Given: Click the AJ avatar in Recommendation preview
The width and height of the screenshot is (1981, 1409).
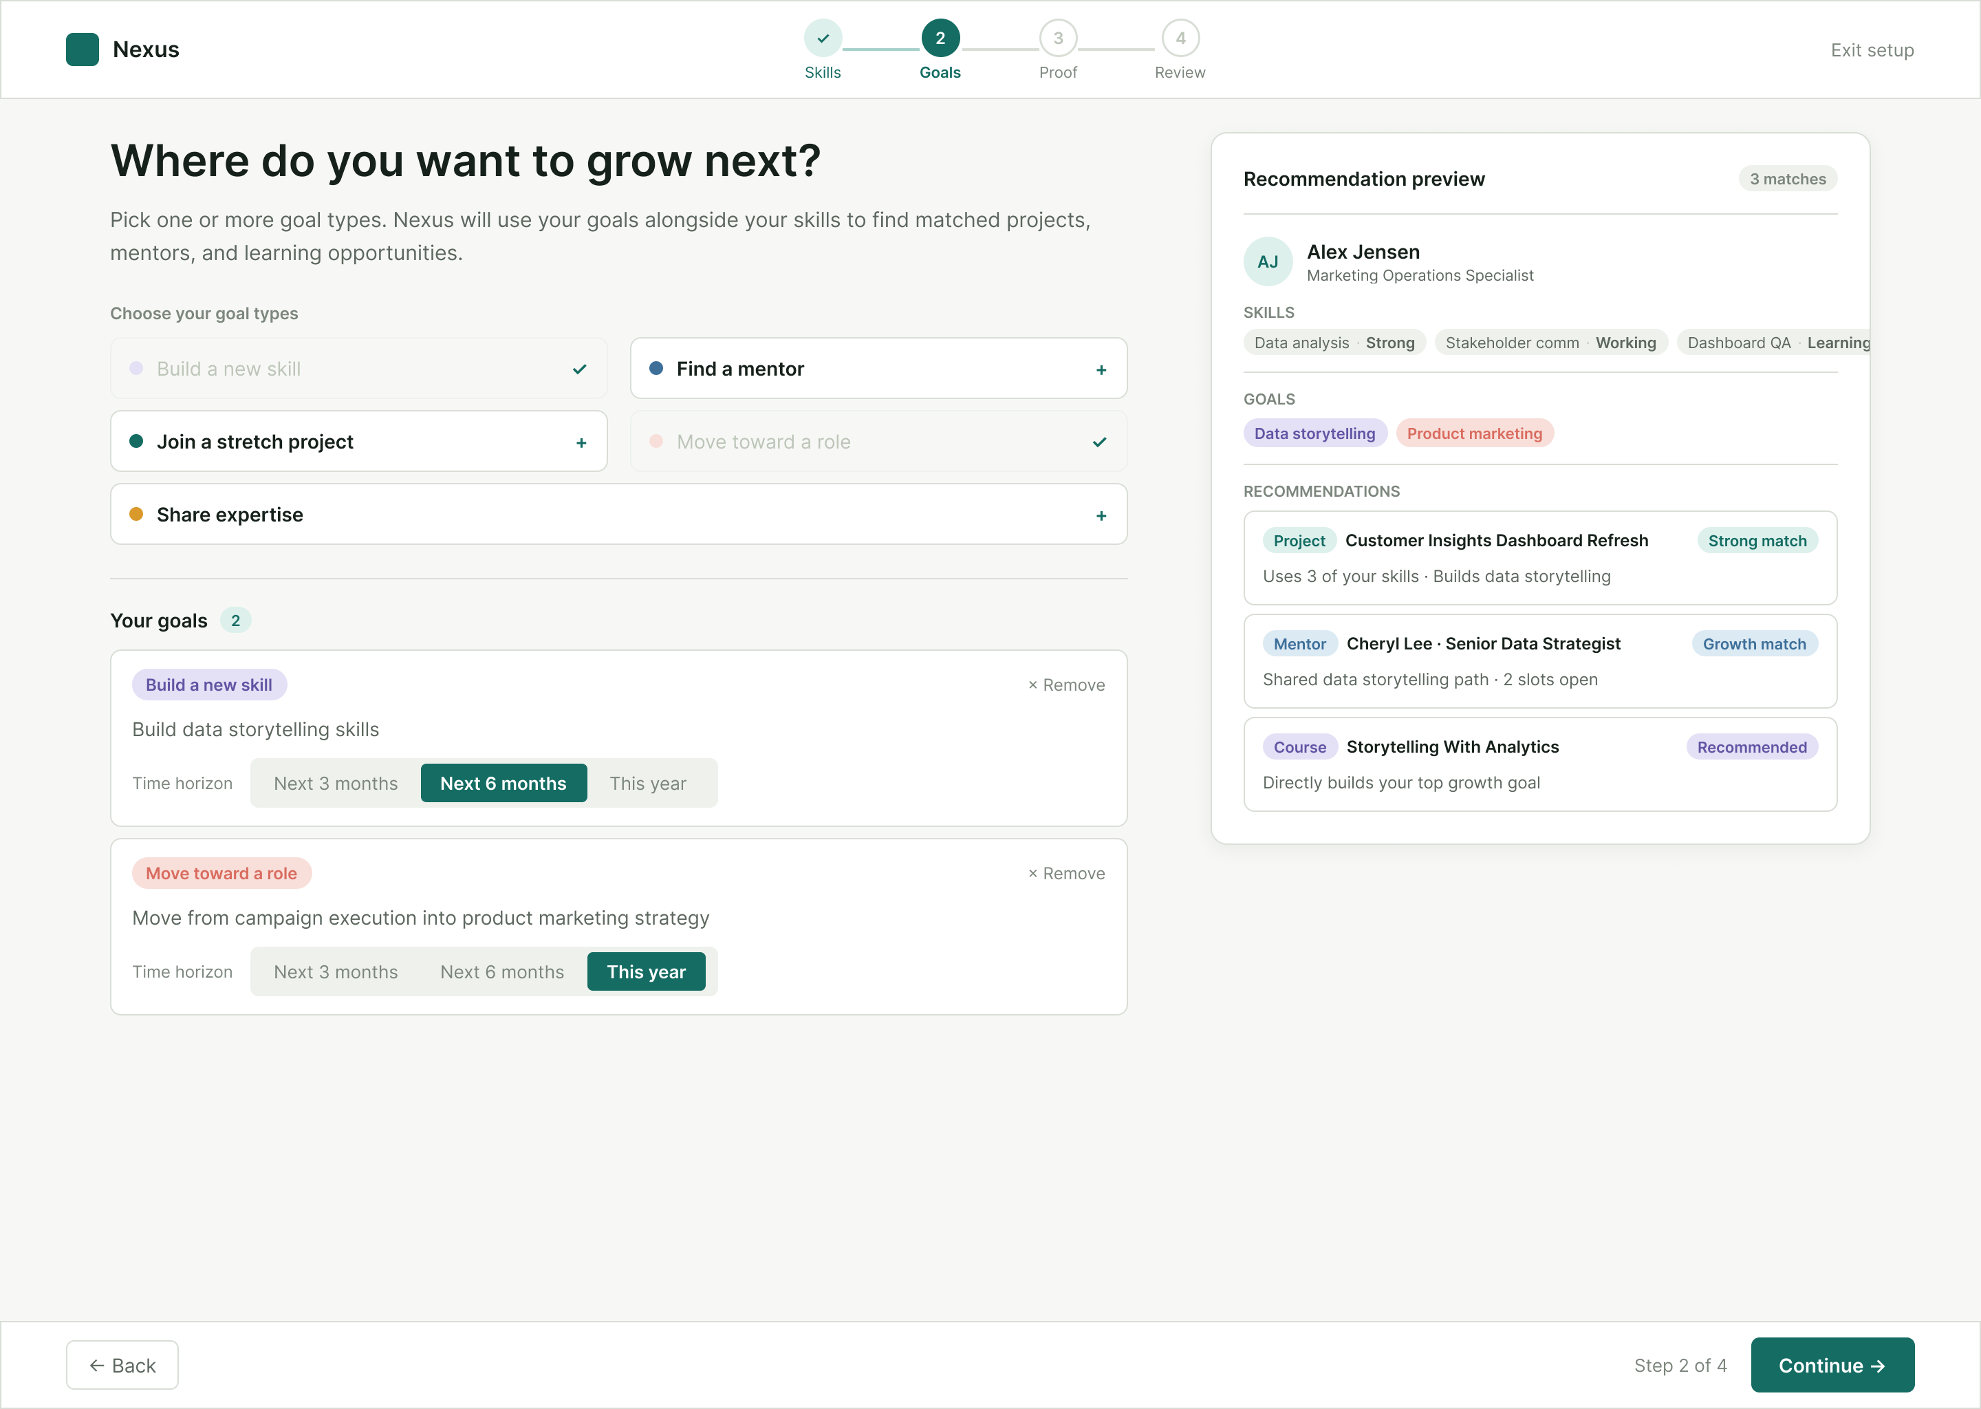Looking at the screenshot, I should coord(1268,261).
